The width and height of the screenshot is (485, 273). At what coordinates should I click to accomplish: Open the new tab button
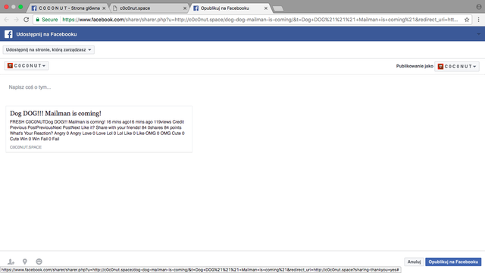(x=278, y=8)
